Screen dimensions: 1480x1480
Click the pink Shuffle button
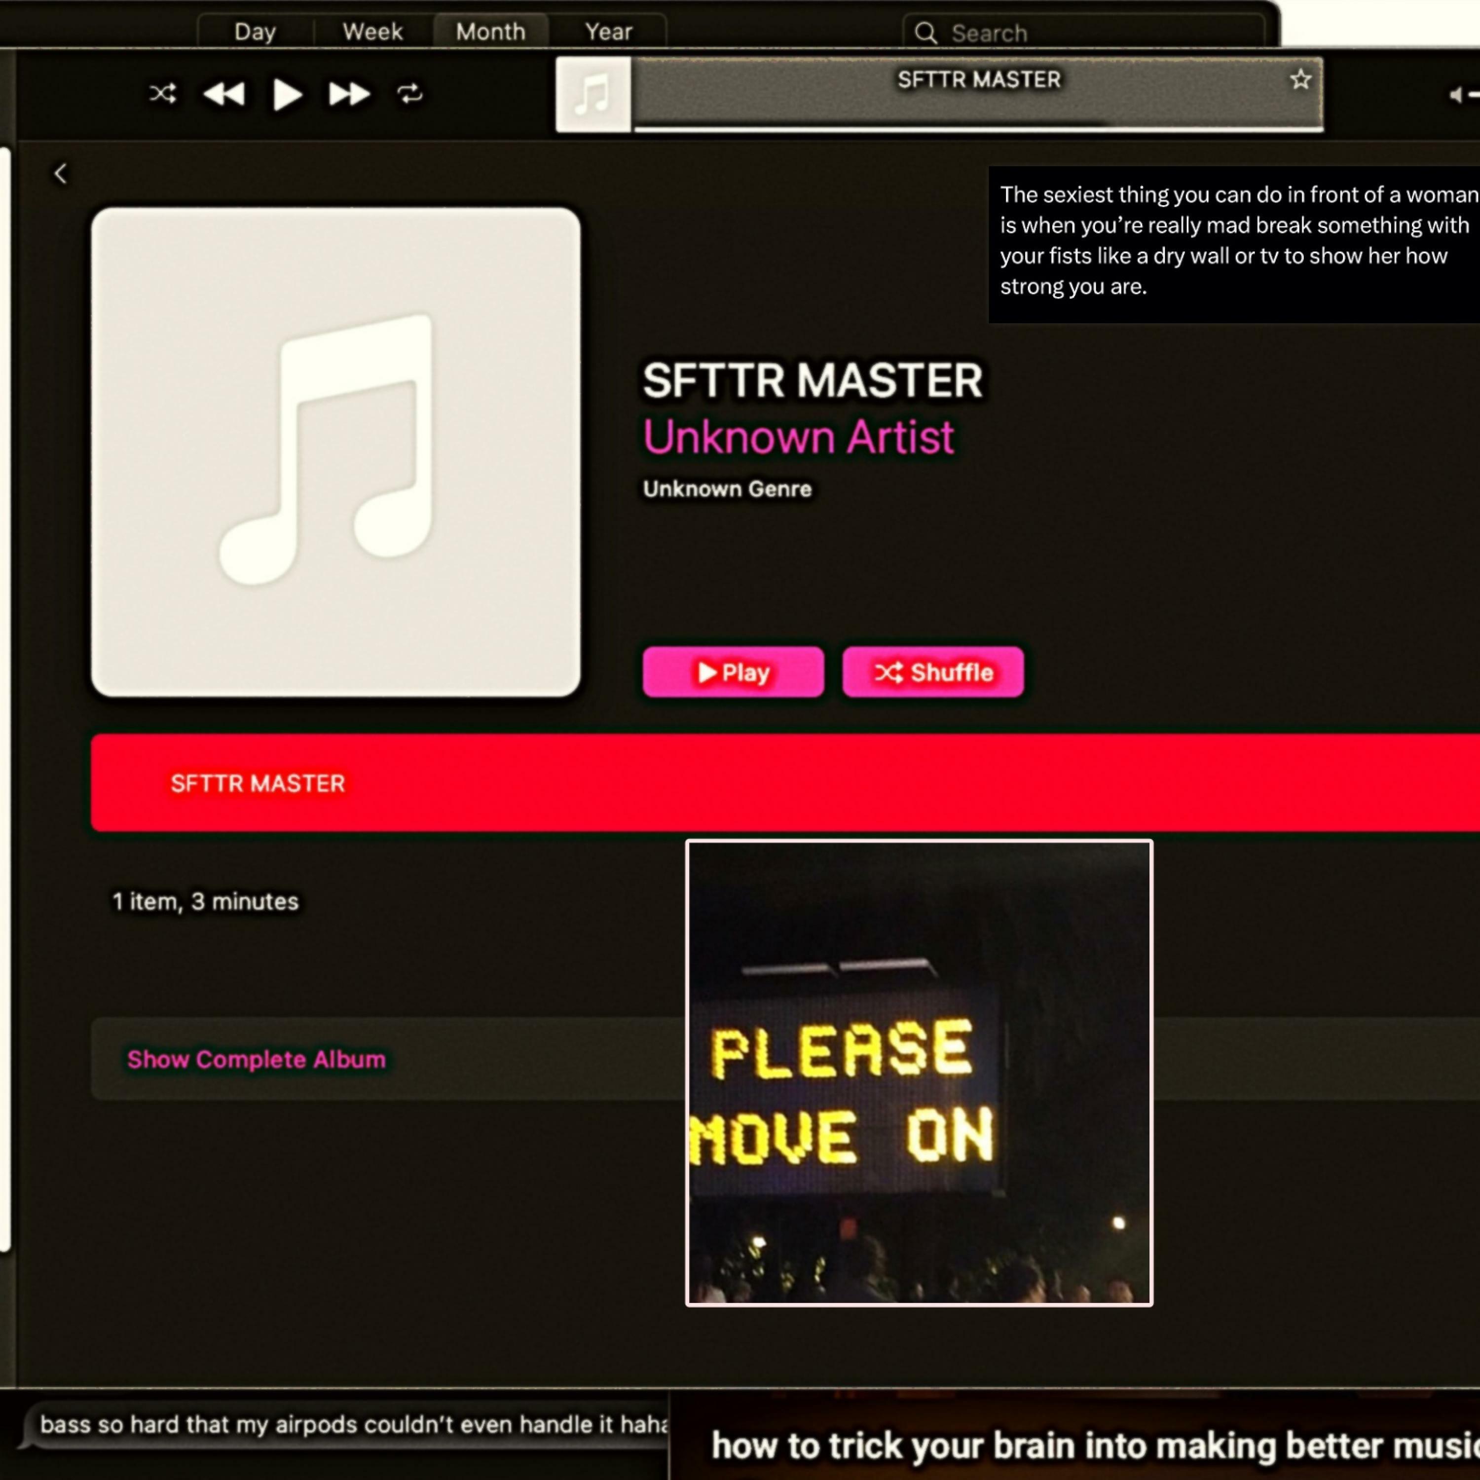tap(932, 672)
